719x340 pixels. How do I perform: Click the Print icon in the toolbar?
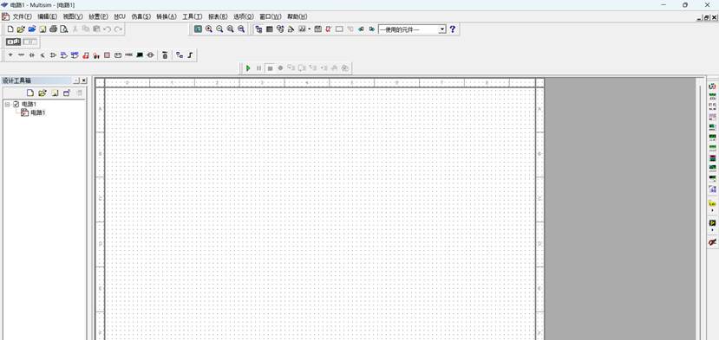point(53,29)
